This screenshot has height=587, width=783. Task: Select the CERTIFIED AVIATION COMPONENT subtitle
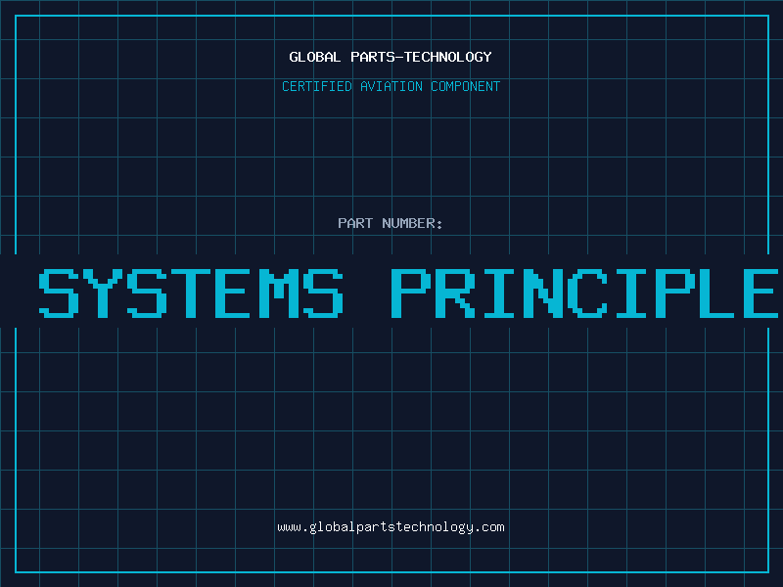point(391,86)
